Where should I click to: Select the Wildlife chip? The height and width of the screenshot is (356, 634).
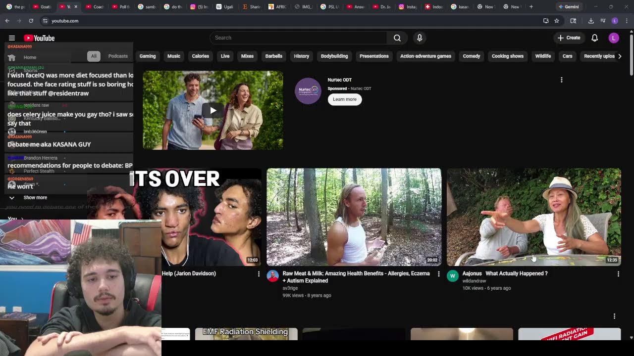click(543, 56)
